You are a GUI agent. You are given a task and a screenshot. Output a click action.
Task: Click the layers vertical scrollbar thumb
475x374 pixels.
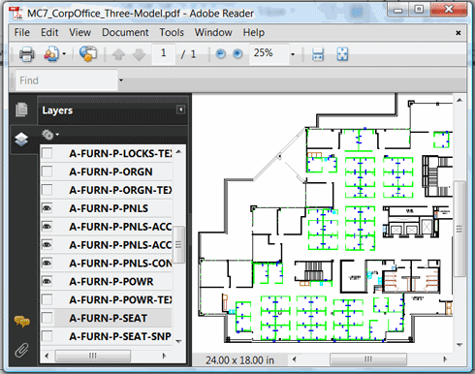[x=178, y=244]
